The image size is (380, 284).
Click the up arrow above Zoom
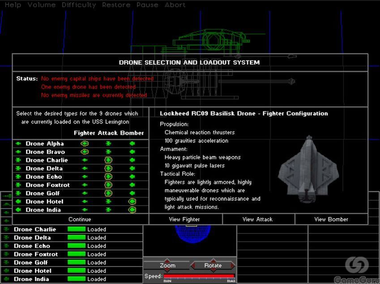[167, 260]
